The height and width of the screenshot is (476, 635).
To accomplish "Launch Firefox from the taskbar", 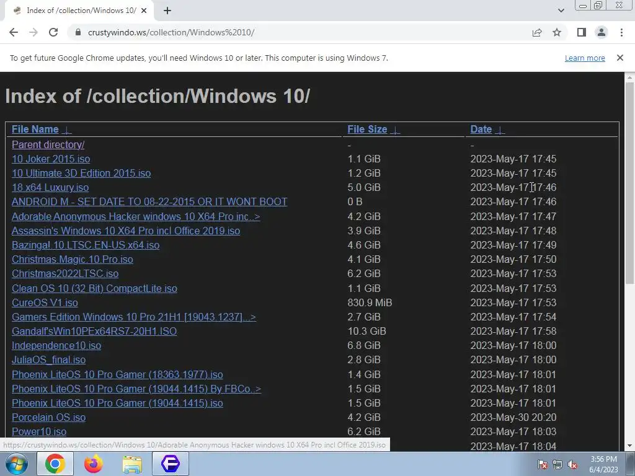I will tap(93, 464).
